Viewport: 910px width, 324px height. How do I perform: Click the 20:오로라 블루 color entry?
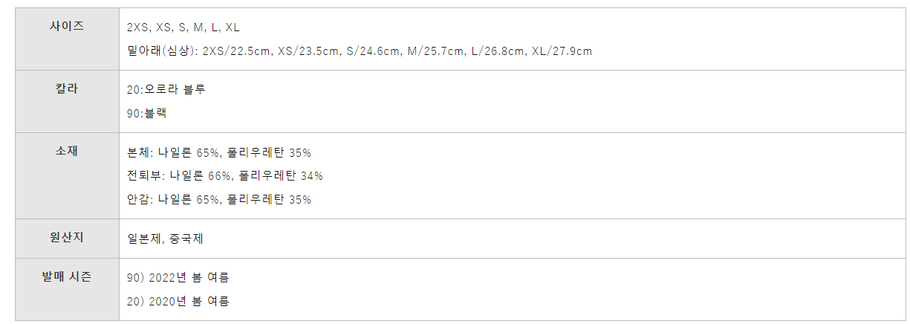tap(166, 90)
